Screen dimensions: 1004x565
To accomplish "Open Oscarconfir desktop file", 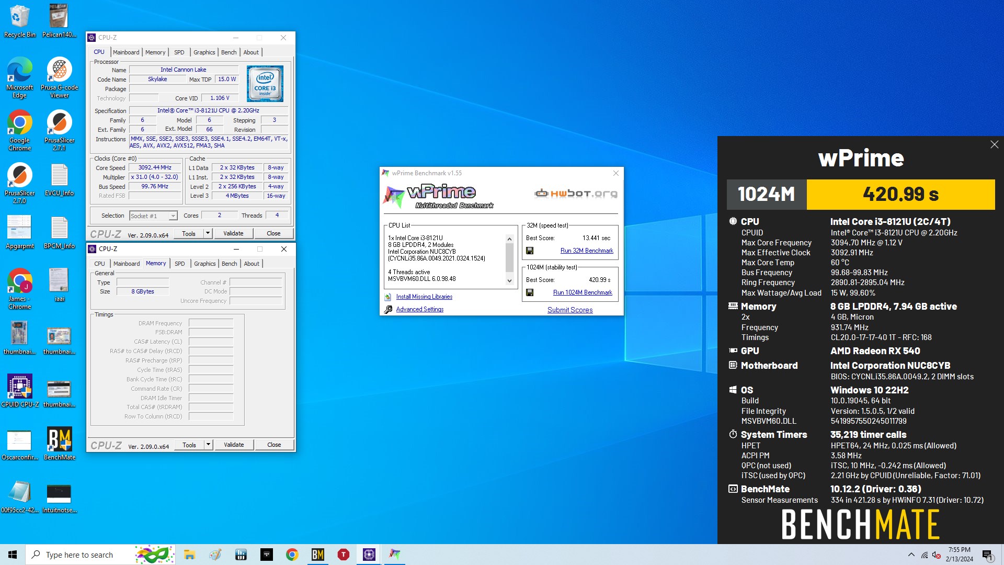I will [x=19, y=444].
